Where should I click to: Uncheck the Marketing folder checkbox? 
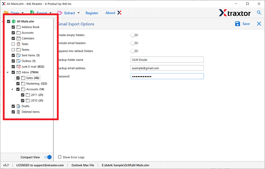[18, 83]
